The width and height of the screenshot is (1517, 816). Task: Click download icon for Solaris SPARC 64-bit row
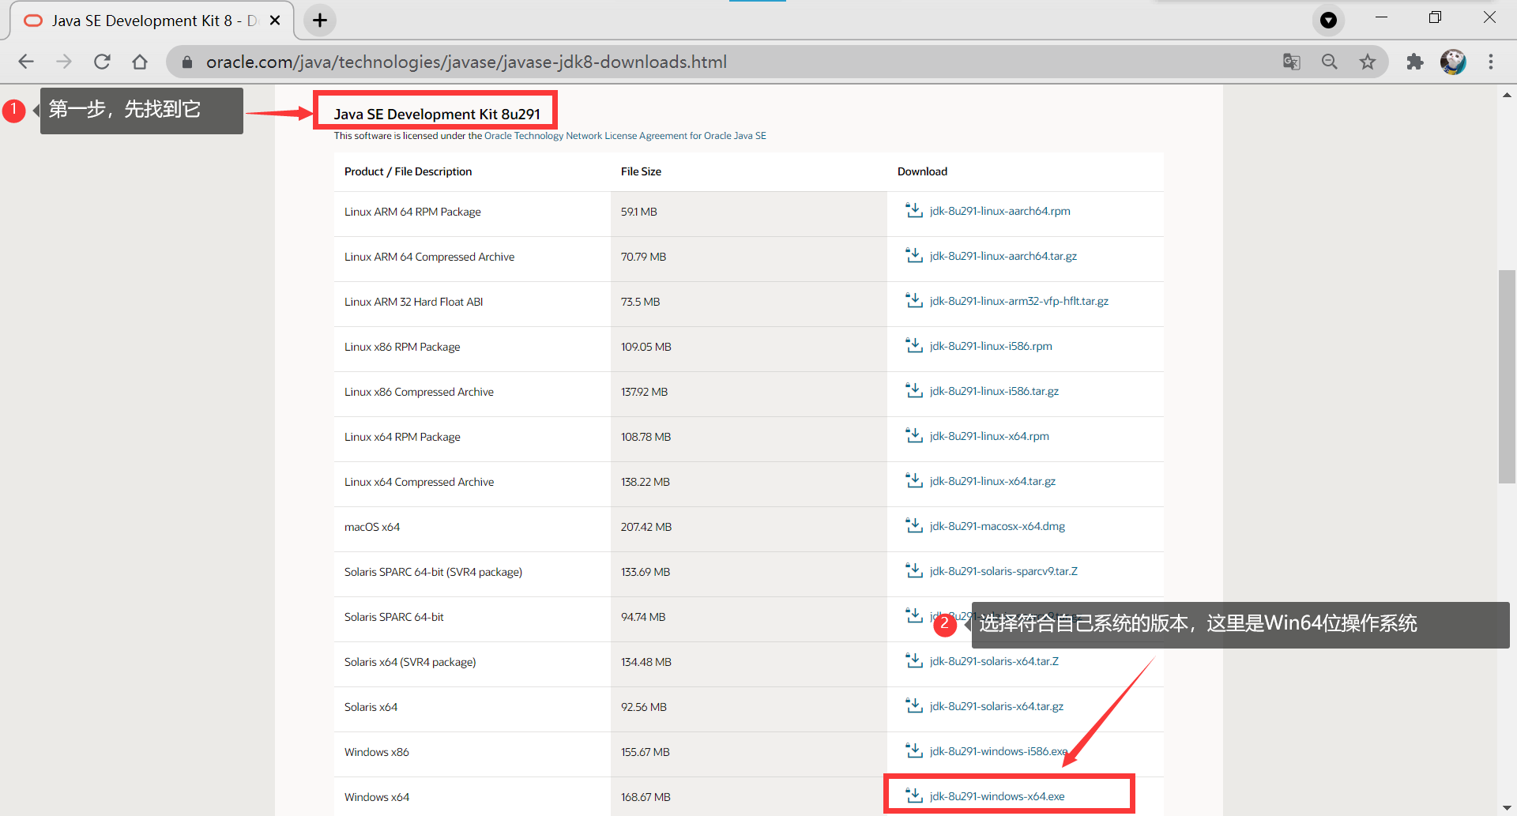(x=914, y=615)
